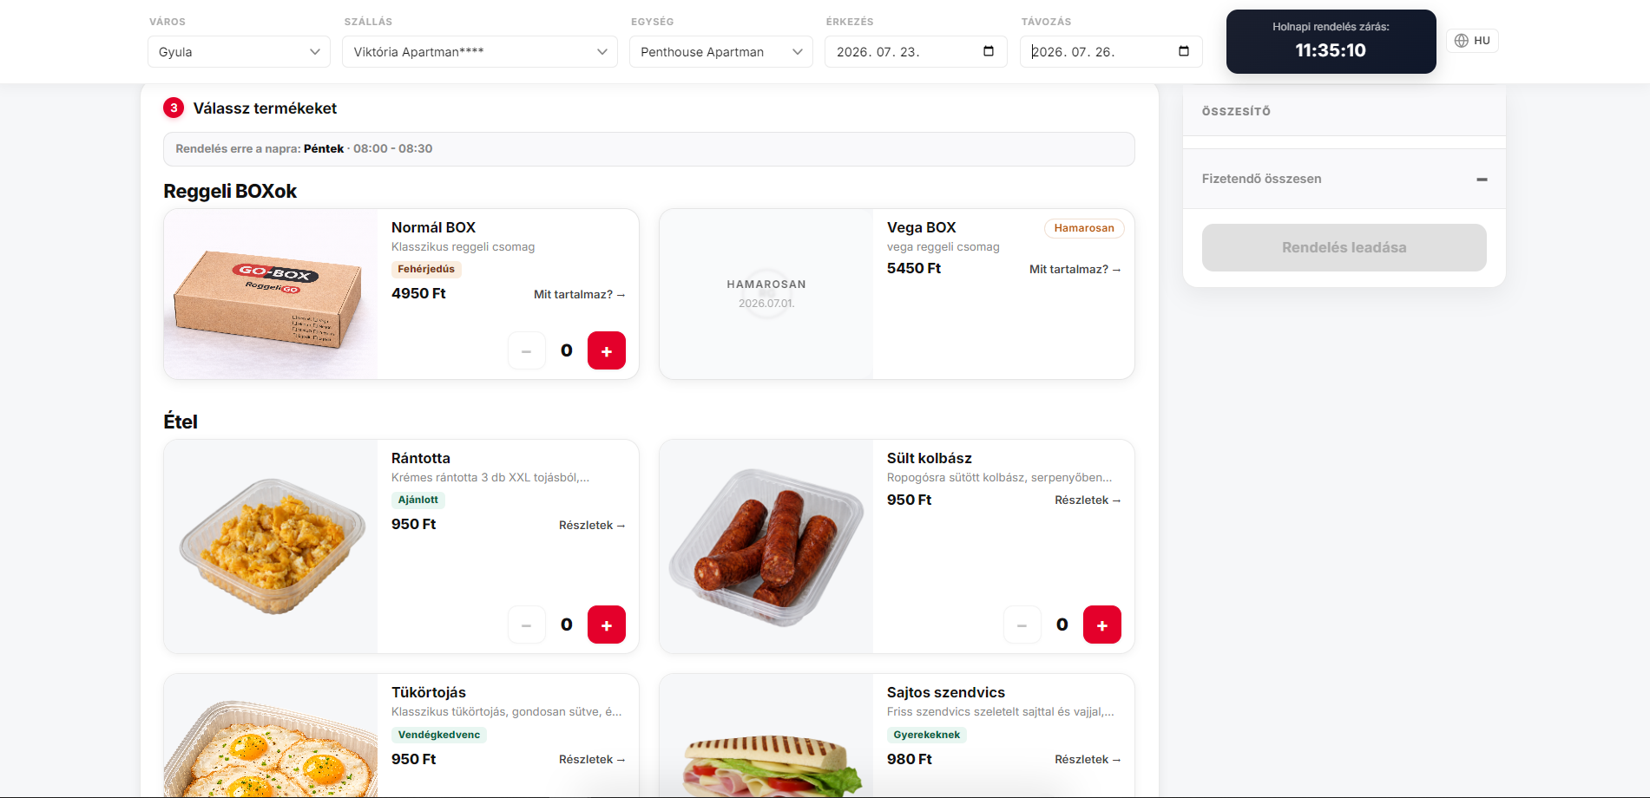Image resolution: width=1650 pixels, height=798 pixels.
Task: Decrease Rántotta quantity with the minus button
Action: pos(527,625)
